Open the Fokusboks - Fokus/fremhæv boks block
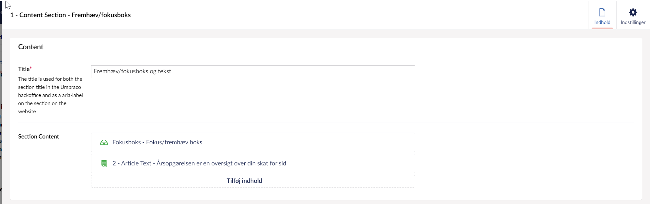The height and width of the screenshot is (204, 650). pos(157,142)
